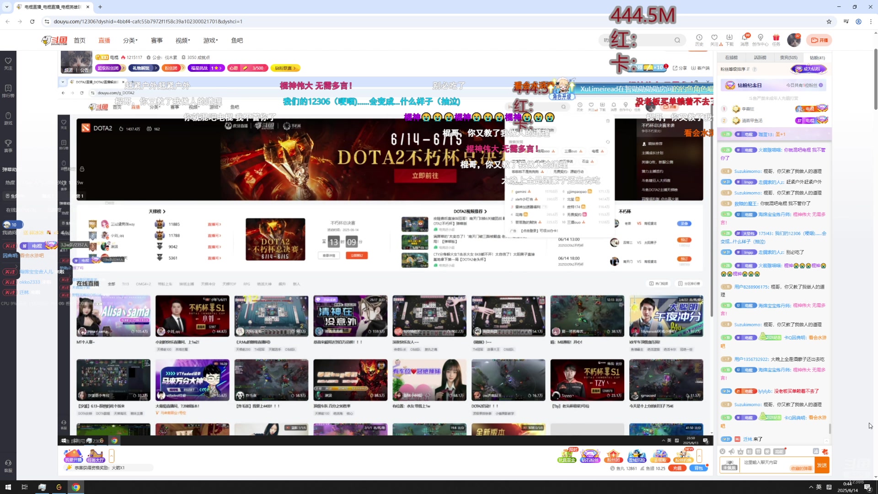Click the chat input field
The image size is (878, 494).
(777, 466)
